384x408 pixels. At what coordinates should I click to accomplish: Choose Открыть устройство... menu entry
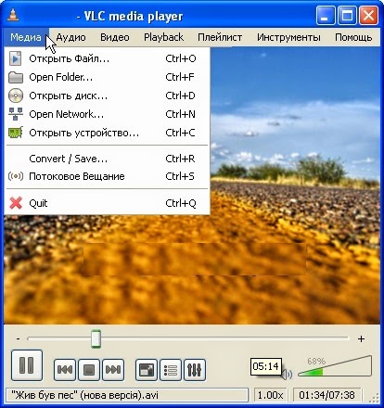(x=107, y=133)
